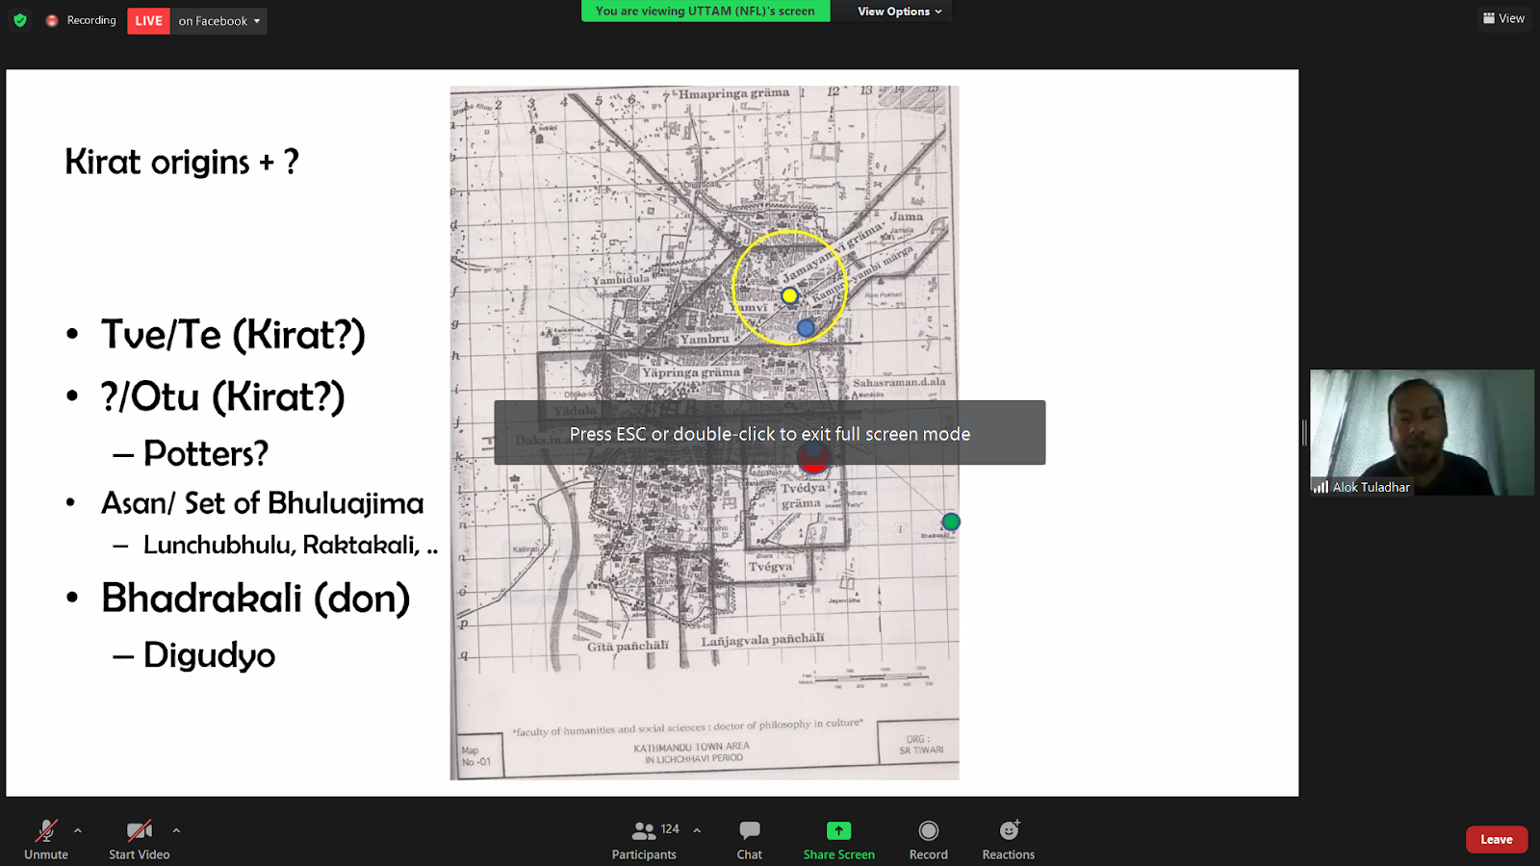Open the View layout button

click(1503, 18)
